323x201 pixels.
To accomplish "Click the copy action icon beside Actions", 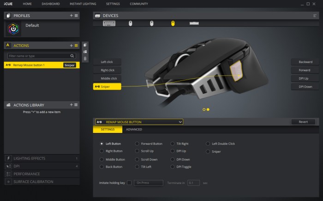I will tap(85, 45).
